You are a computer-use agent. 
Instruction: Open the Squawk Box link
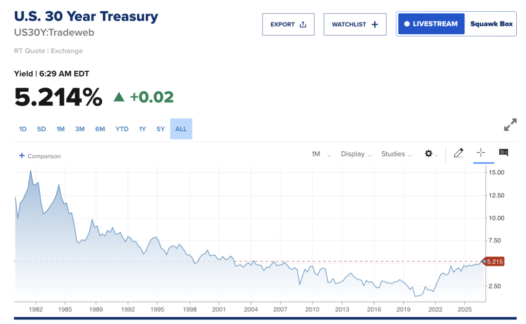(492, 24)
